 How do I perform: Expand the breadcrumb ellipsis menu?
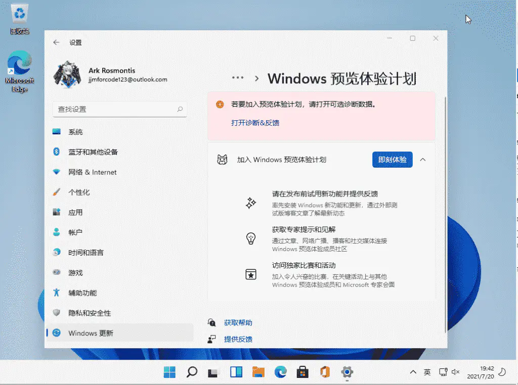point(238,78)
